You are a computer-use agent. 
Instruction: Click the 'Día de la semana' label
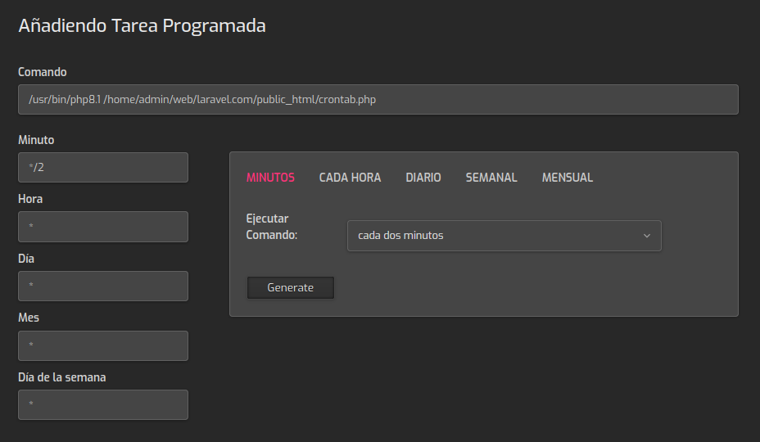pyautogui.click(x=61, y=377)
